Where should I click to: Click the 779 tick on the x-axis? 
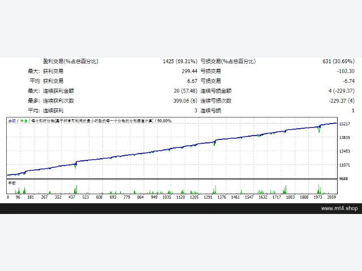[127, 197]
